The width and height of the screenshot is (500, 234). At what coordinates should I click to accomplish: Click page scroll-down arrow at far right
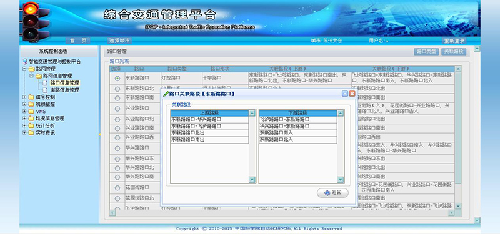click(477, 220)
